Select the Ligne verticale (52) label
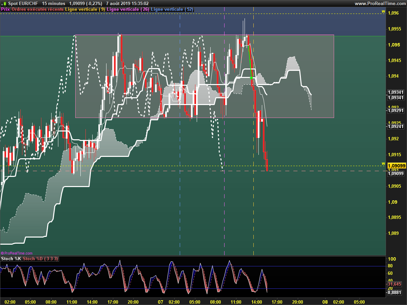 (x=172, y=9)
